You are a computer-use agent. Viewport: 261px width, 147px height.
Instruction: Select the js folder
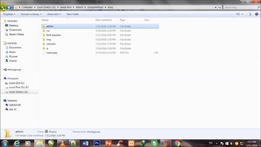100,48
